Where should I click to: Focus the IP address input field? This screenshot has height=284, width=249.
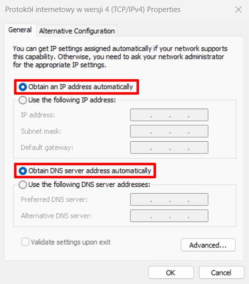click(169, 115)
